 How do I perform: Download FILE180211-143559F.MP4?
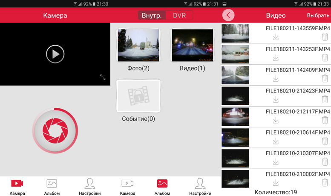[x=276, y=37]
